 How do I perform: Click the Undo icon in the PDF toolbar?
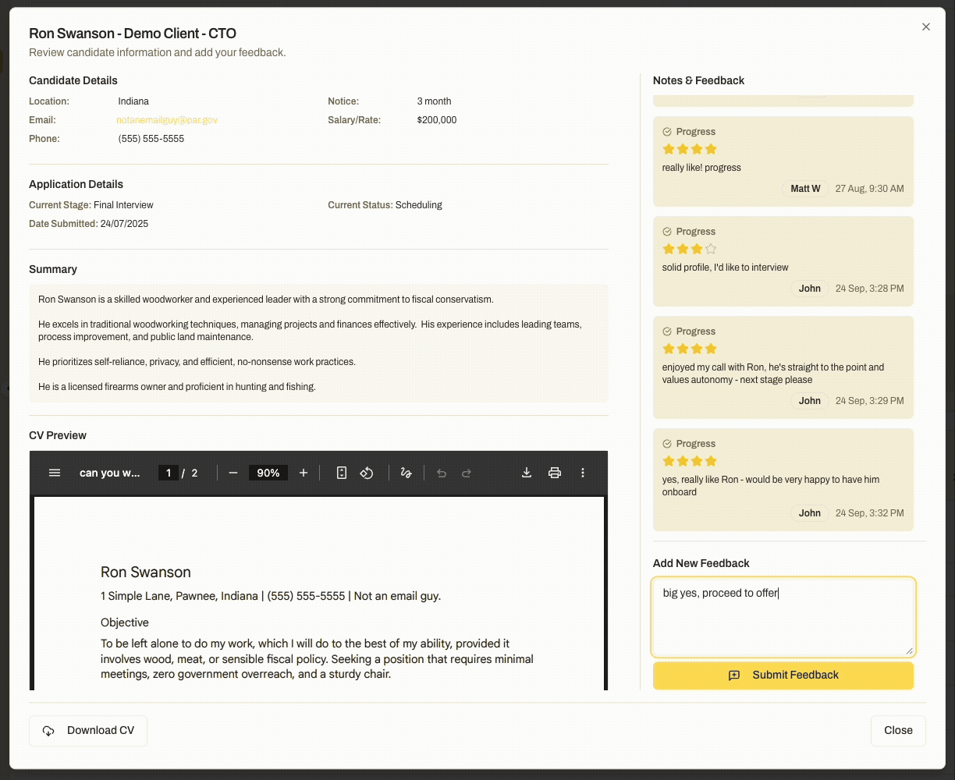click(x=443, y=473)
